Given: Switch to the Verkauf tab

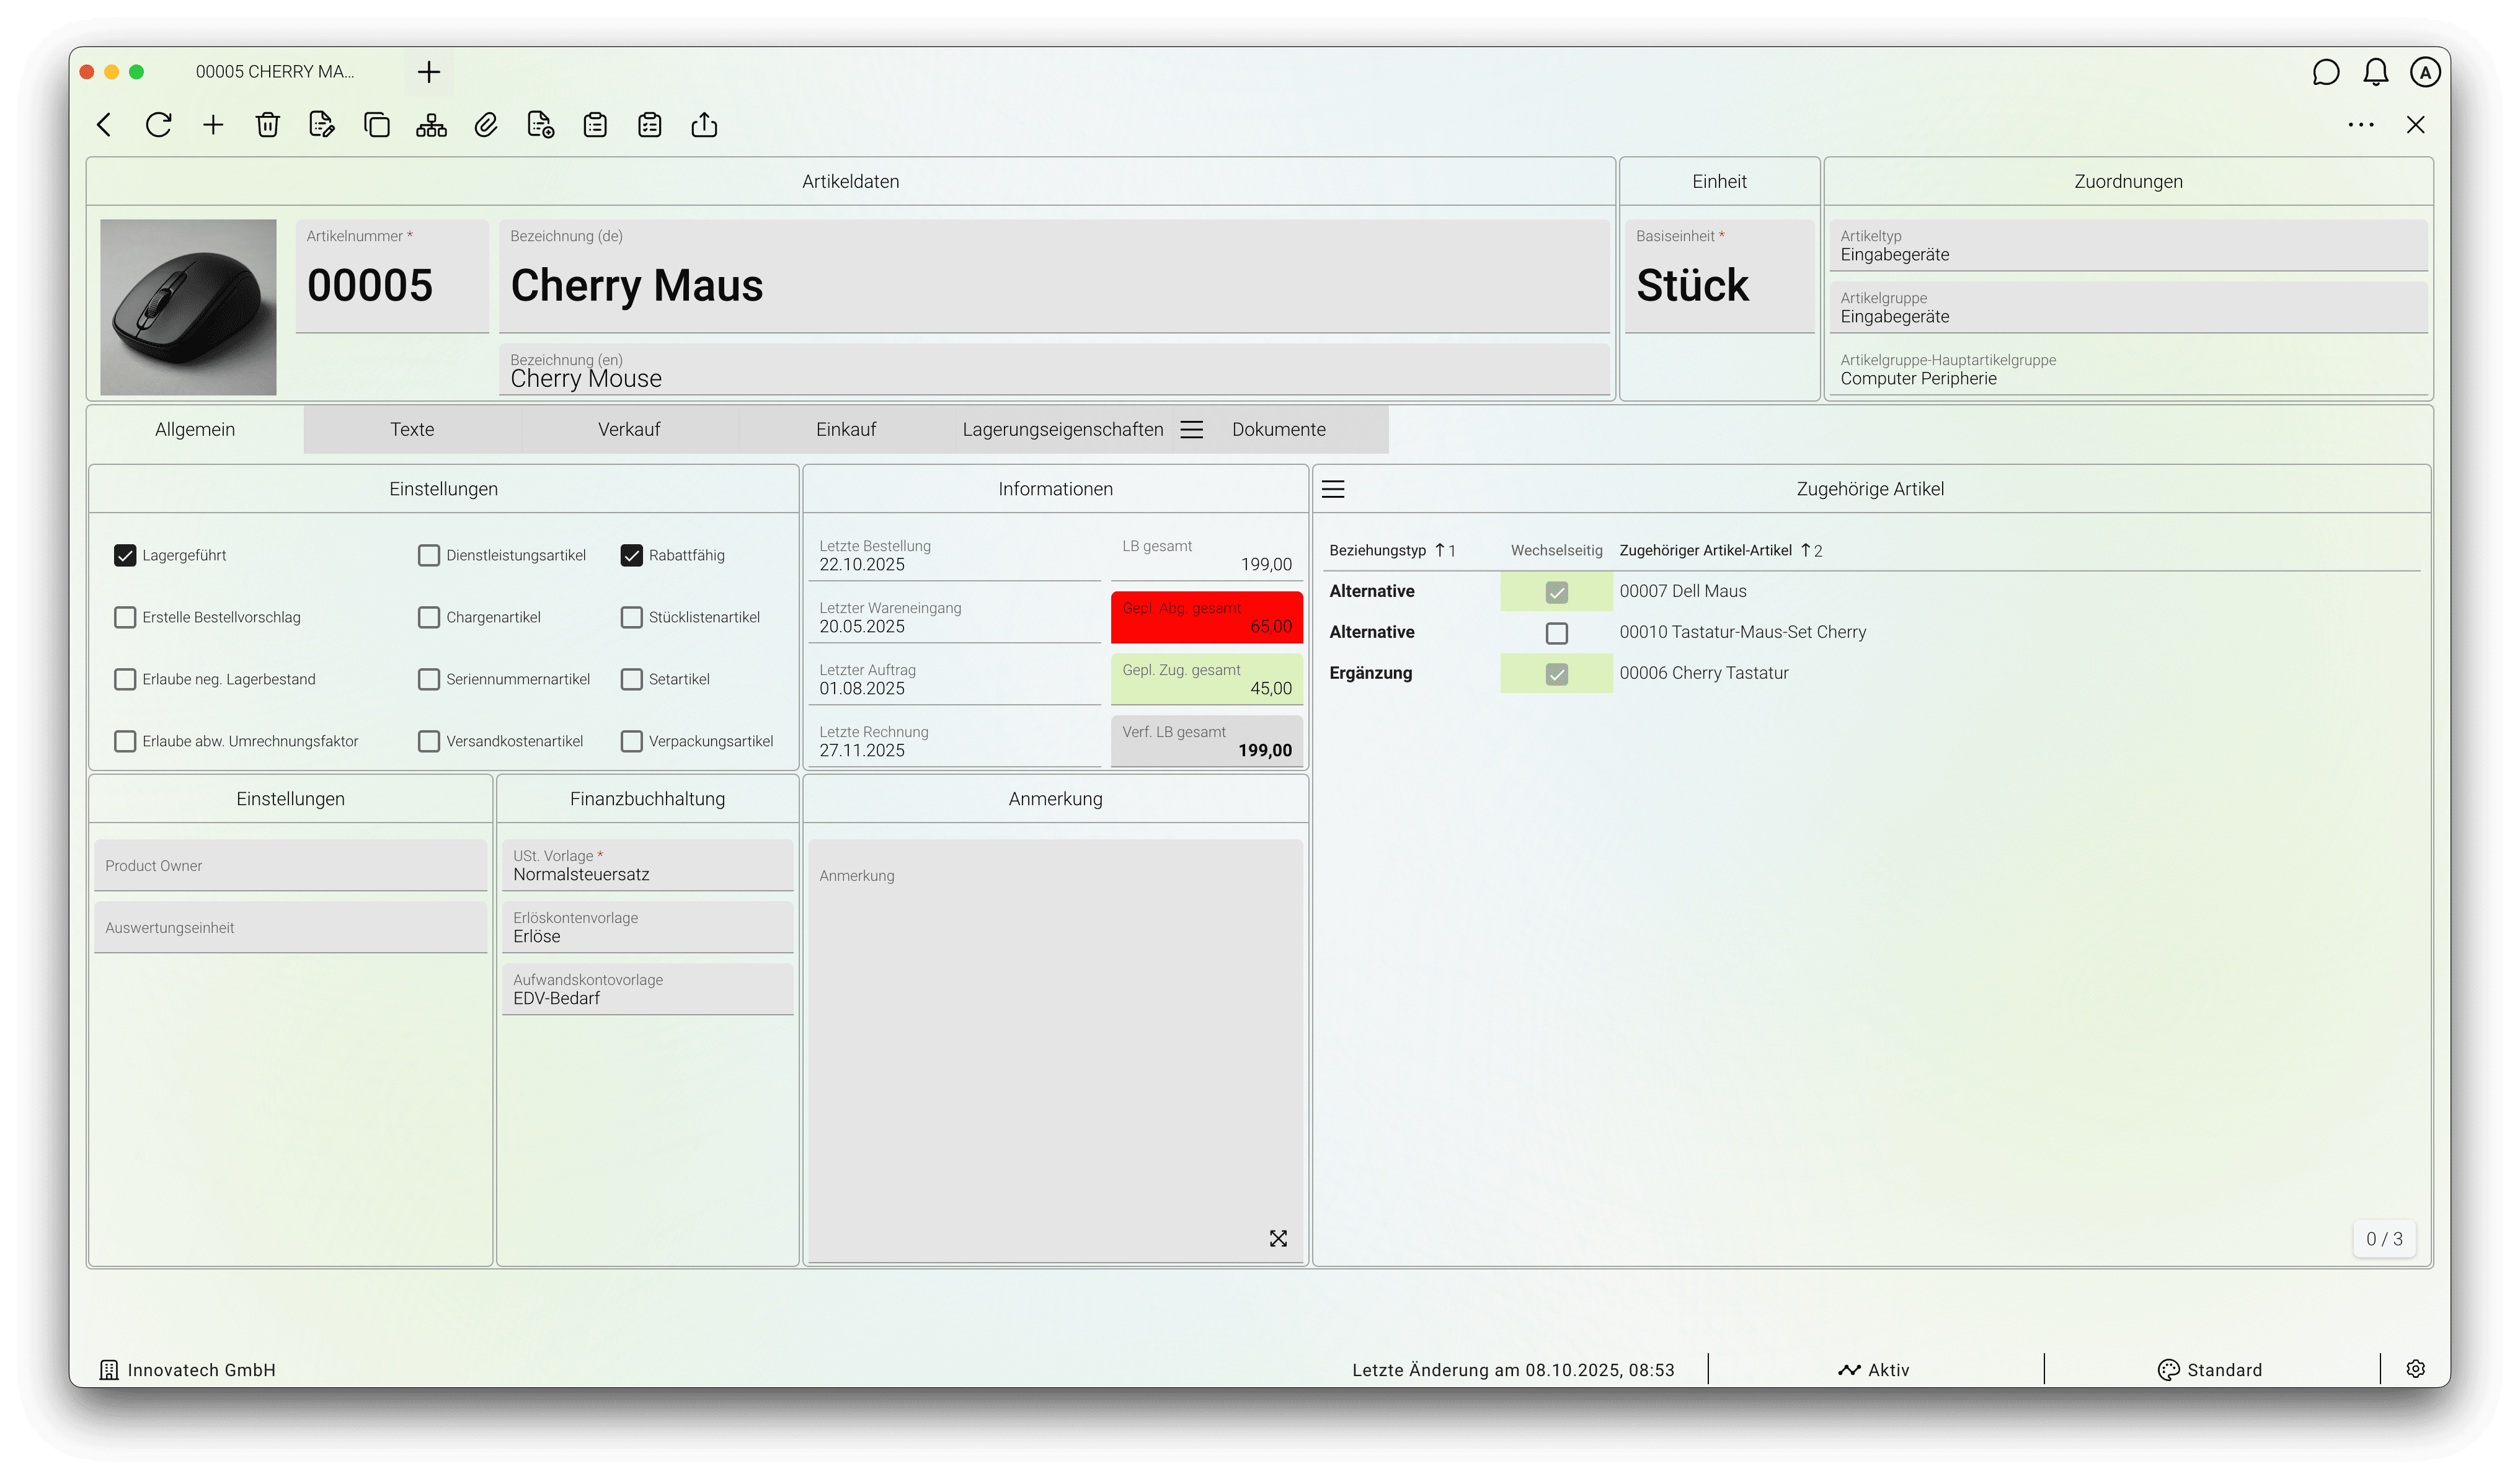Looking at the screenshot, I should 628,430.
